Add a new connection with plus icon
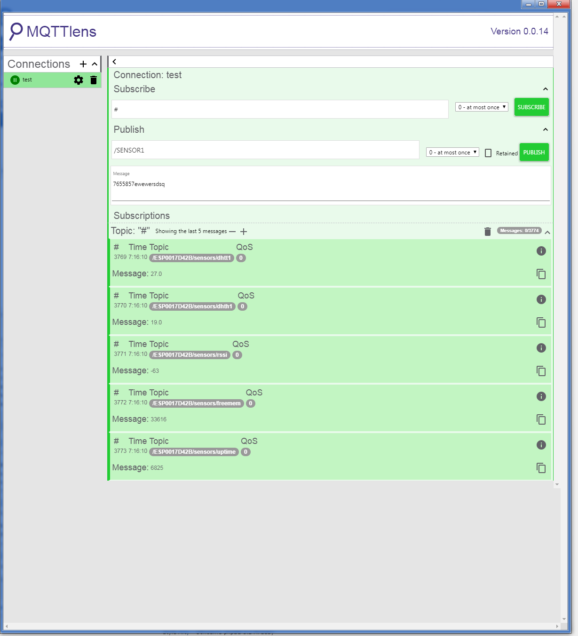 click(83, 64)
